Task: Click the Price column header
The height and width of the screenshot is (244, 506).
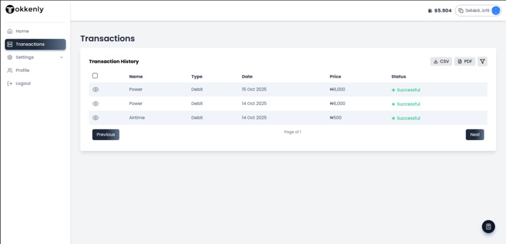Action: pyautogui.click(x=335, y=77)
